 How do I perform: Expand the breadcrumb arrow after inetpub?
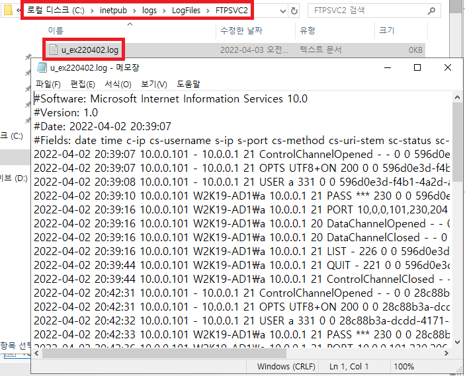[x=135, y=11]
